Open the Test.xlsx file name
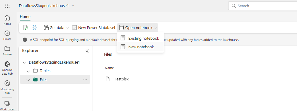The width and height of the screenshot is (297, 111). pyautogui.click(x=122, y=79)
